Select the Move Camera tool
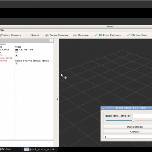 pos(10,35)
